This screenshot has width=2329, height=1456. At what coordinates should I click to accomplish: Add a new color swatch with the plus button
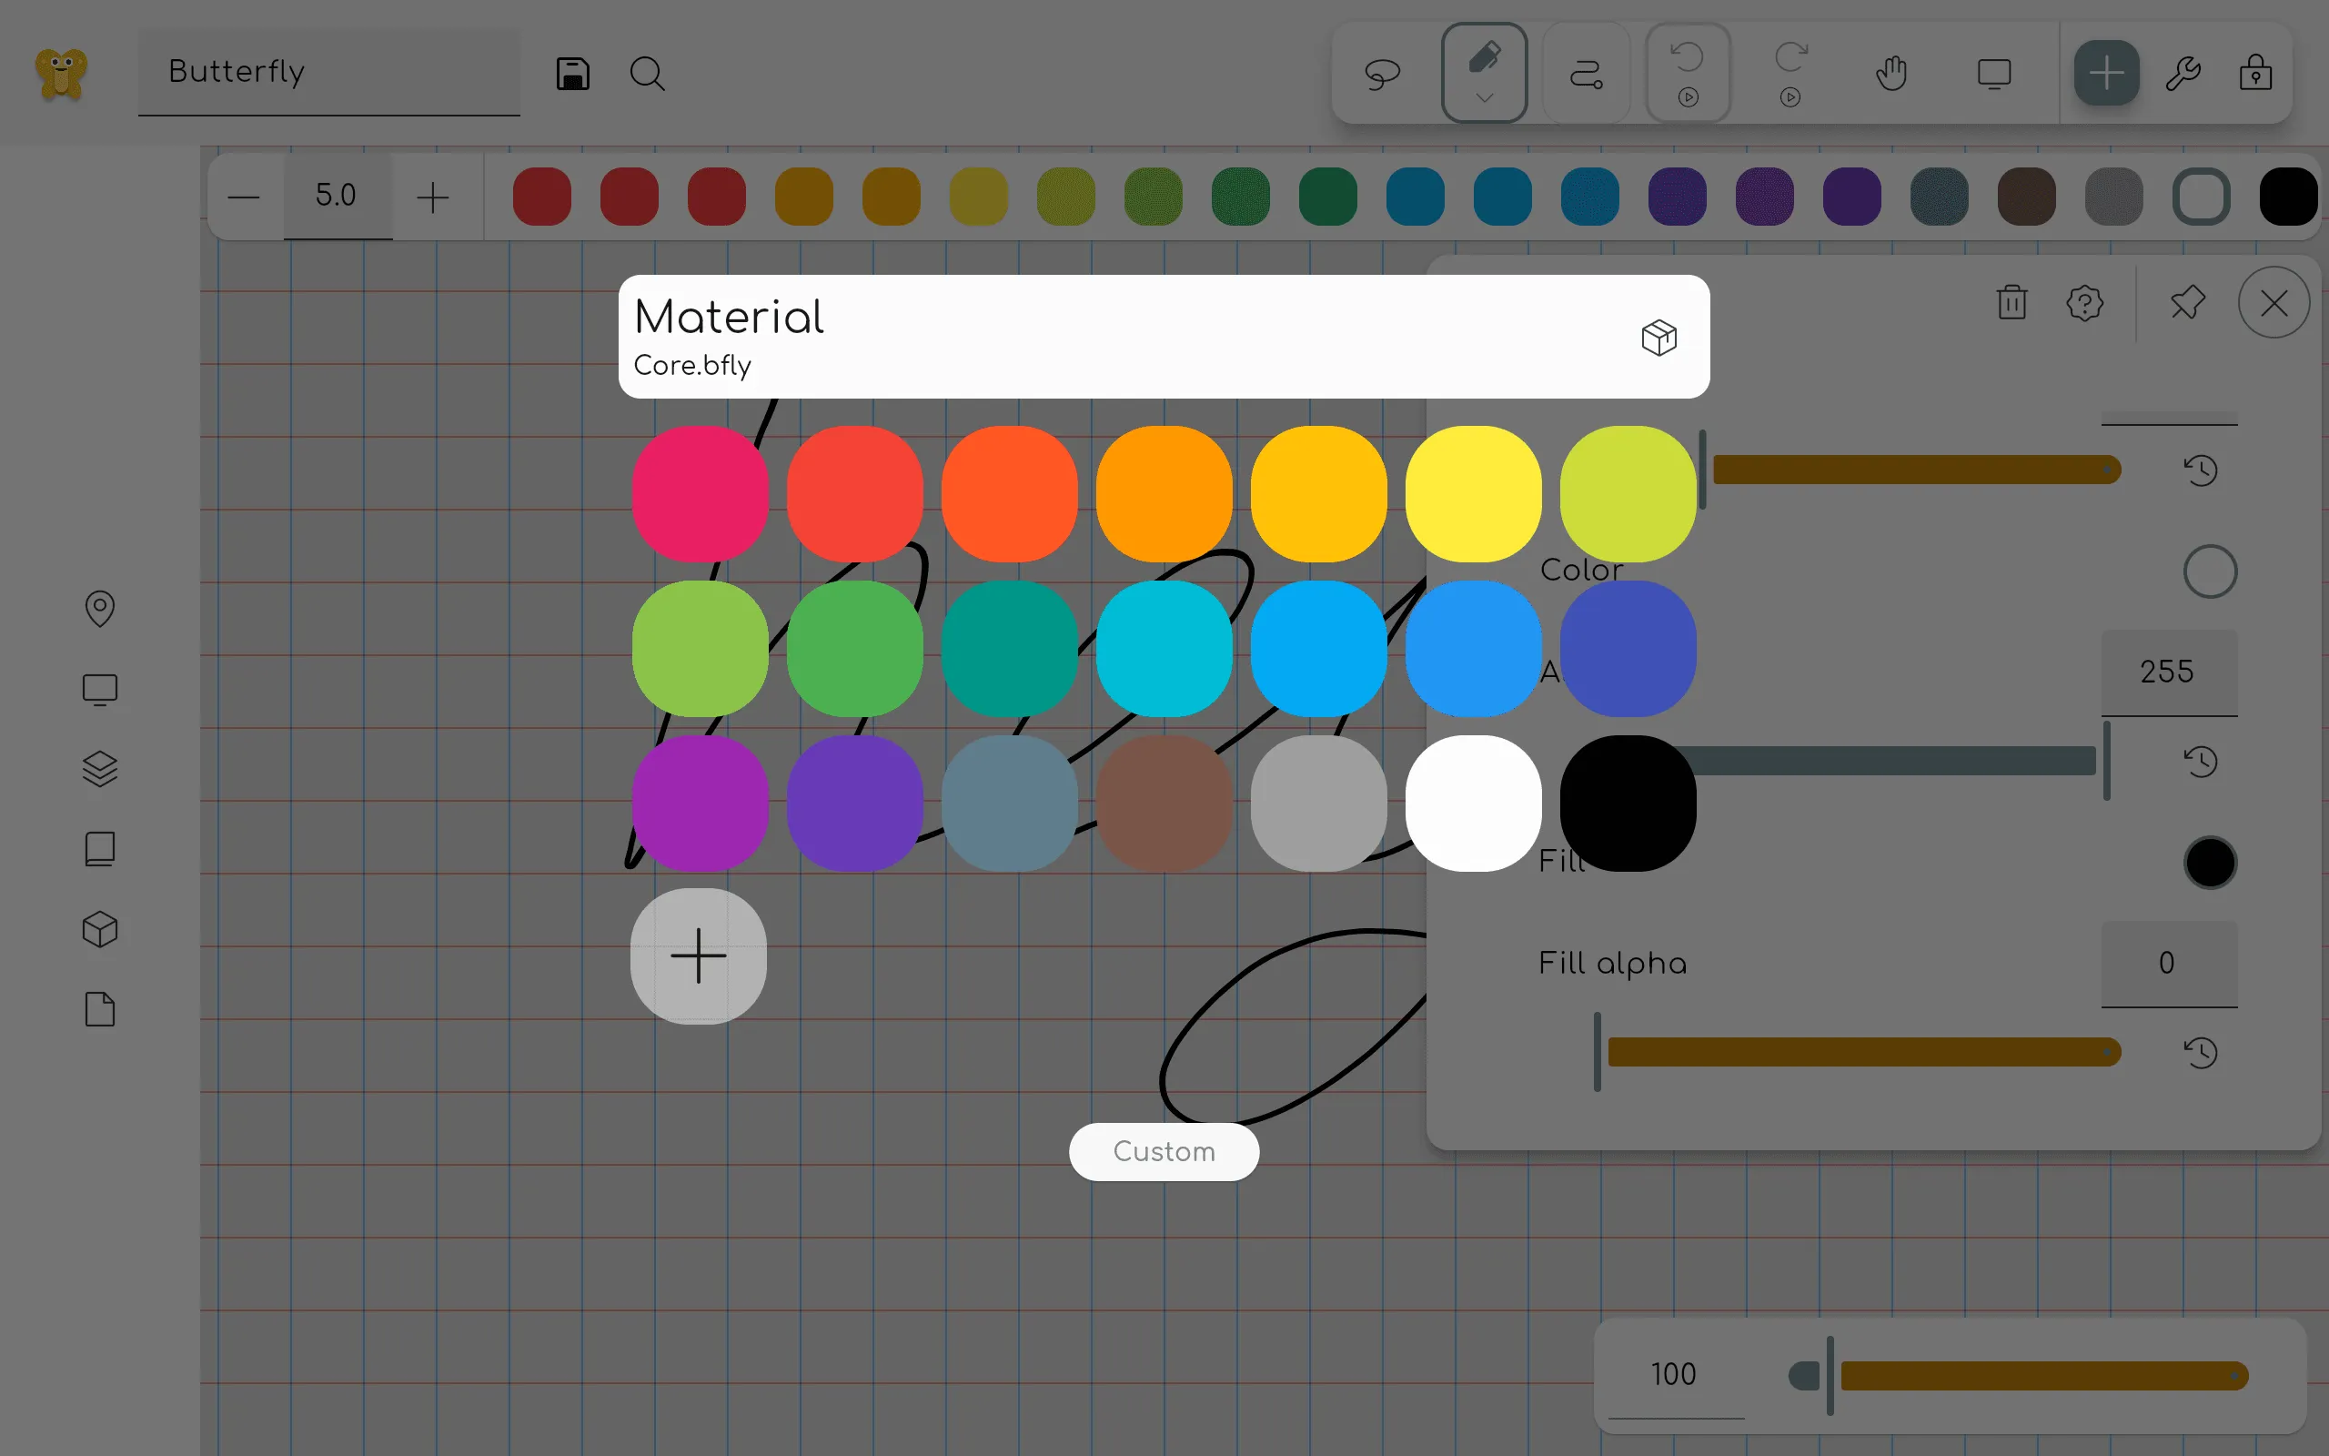tap(698, 955)
